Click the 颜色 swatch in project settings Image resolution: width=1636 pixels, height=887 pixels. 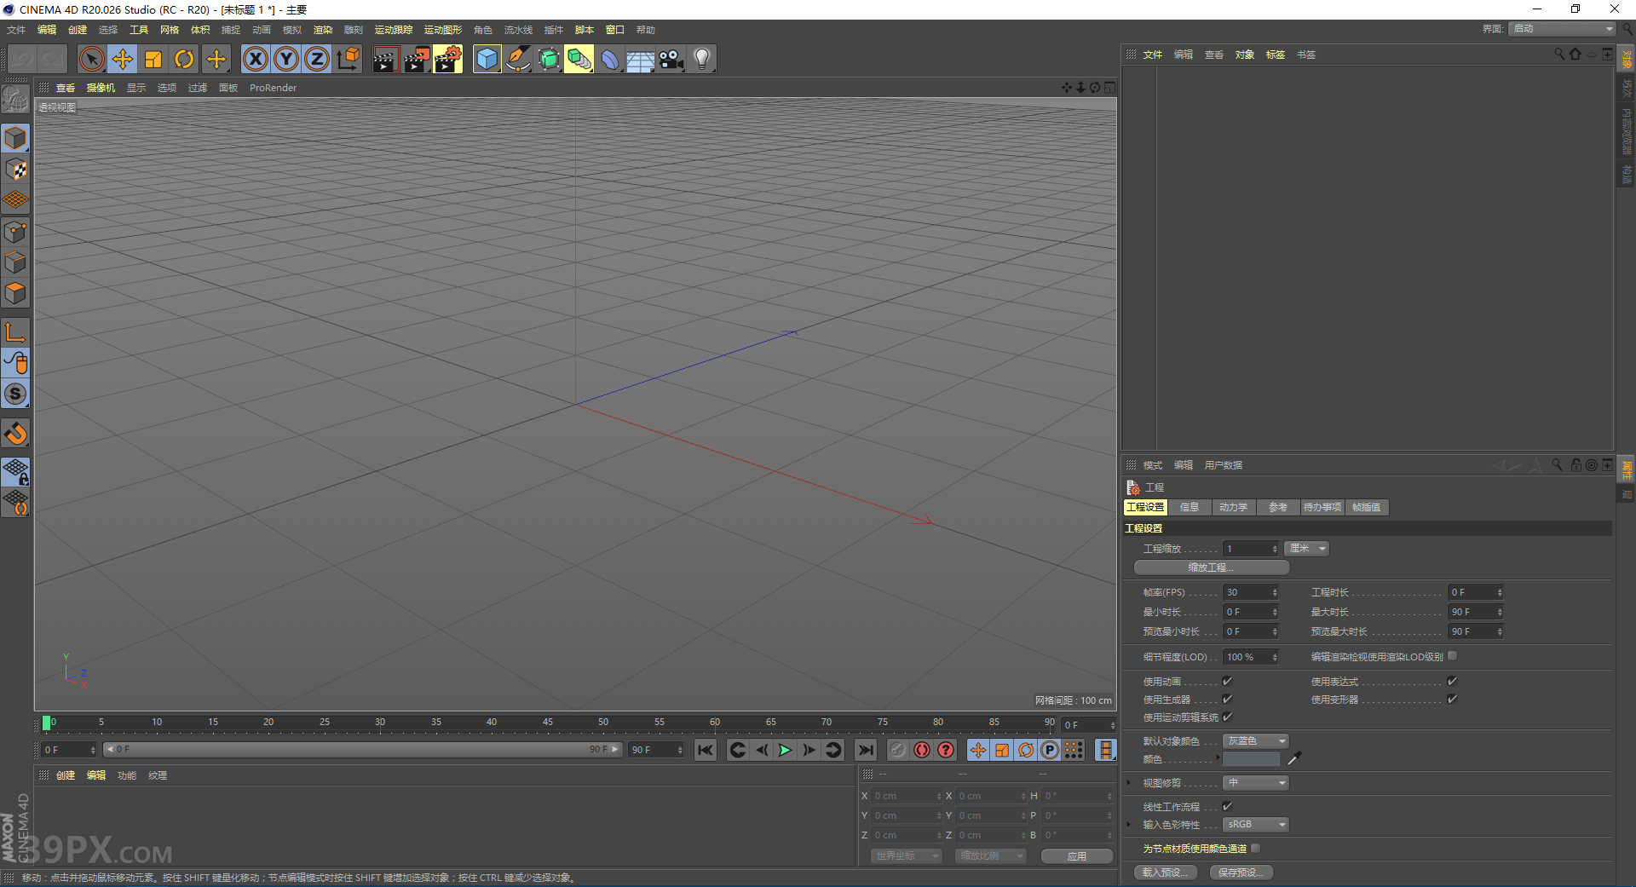1251,758
